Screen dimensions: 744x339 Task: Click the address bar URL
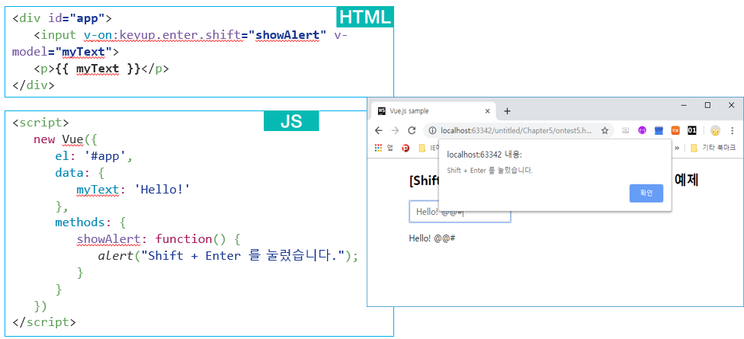tap(516, 130)
